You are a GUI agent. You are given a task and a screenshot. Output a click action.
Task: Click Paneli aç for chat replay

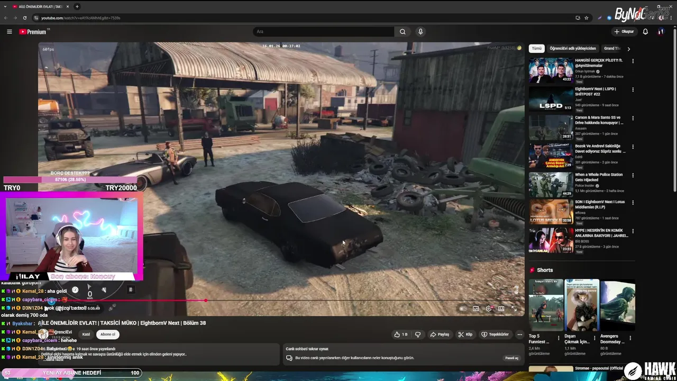coord(512,358)
